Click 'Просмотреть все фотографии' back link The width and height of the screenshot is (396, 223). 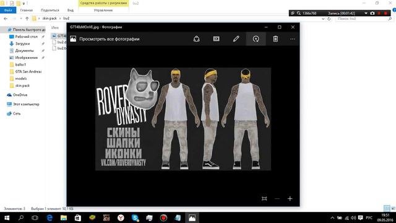point(110,39)
